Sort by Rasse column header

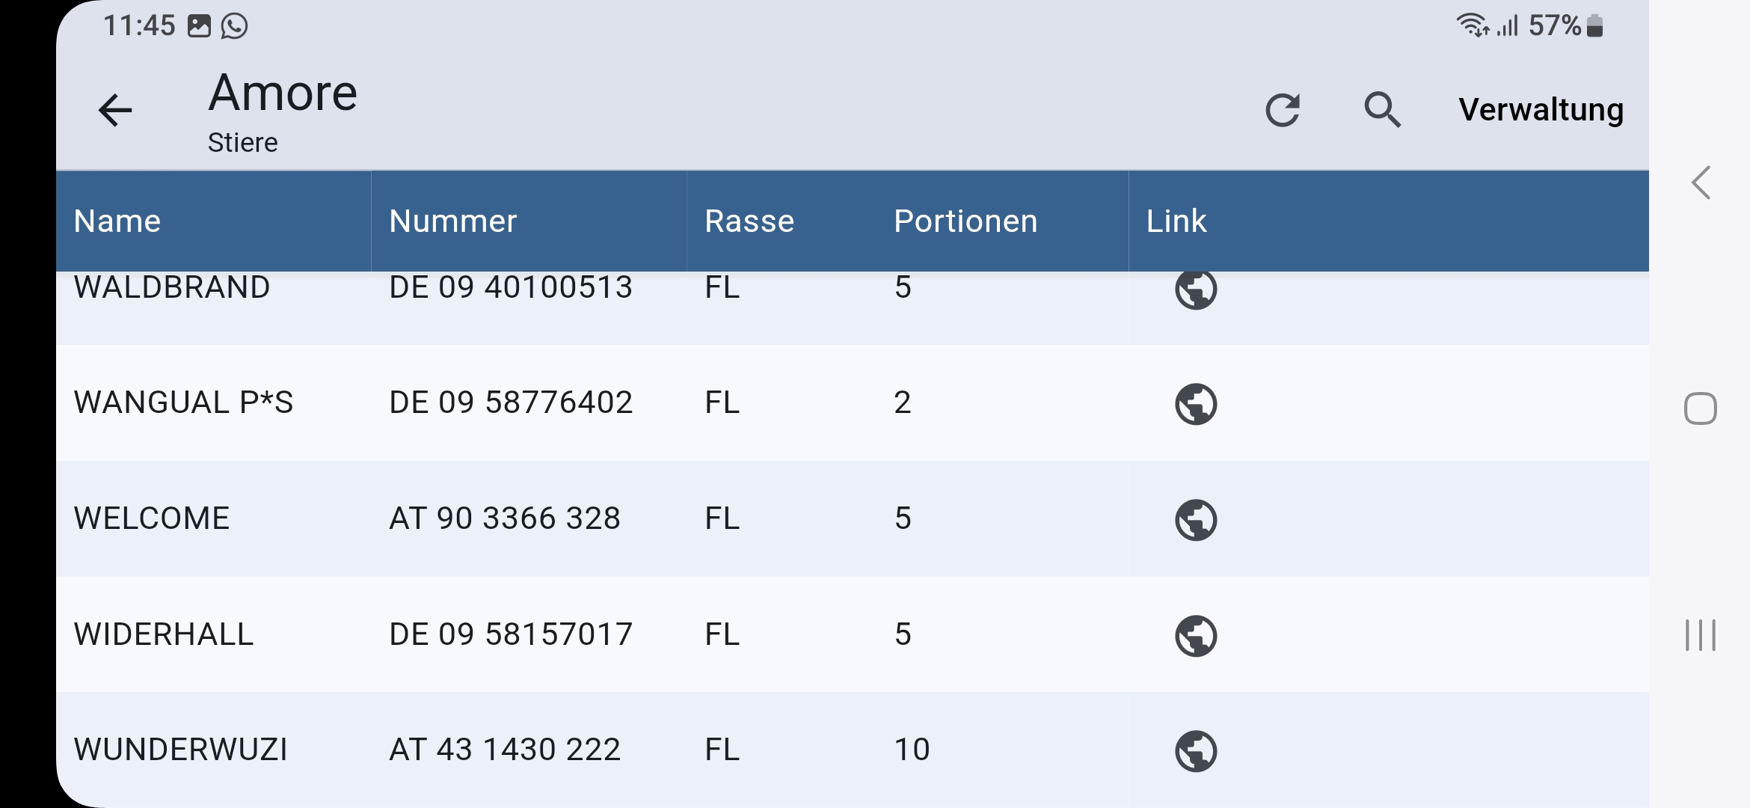[749, 221]
